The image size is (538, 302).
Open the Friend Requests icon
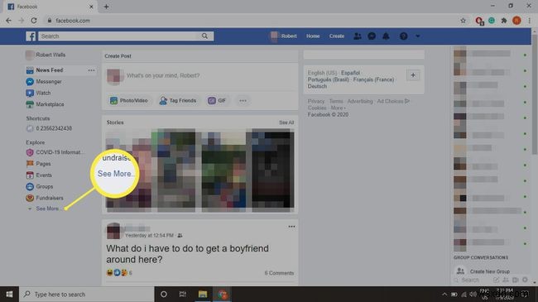pos(358,36)
